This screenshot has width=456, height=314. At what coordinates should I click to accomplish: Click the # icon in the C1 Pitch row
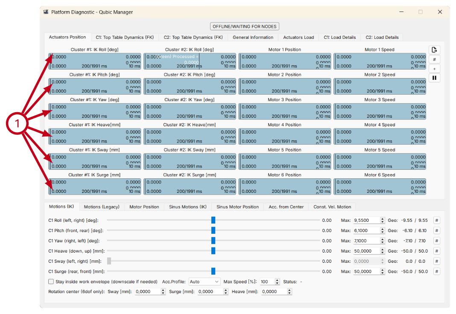437,230
